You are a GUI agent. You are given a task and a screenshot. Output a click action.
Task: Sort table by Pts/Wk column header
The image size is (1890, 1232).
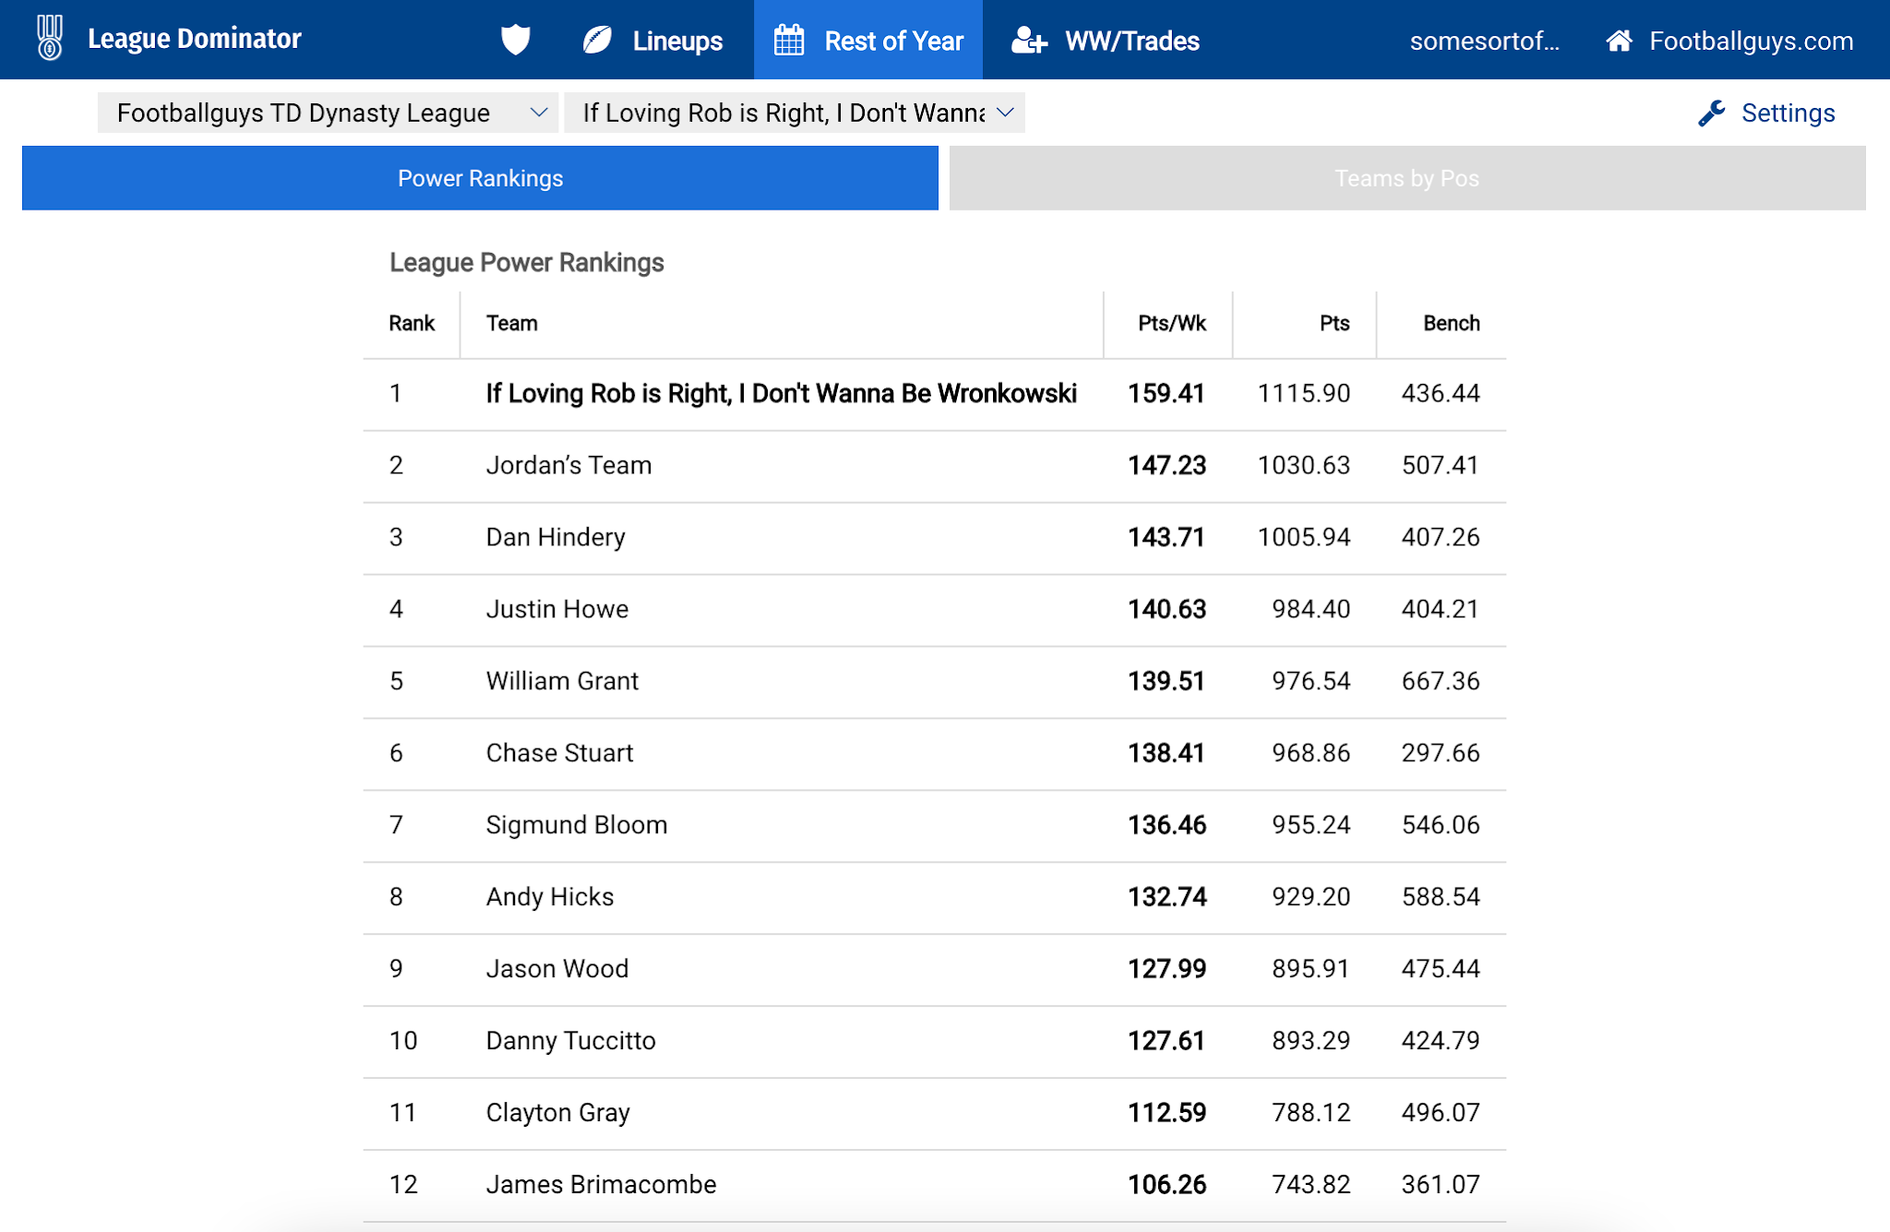pyautogui.click(x=1171, y=323)
